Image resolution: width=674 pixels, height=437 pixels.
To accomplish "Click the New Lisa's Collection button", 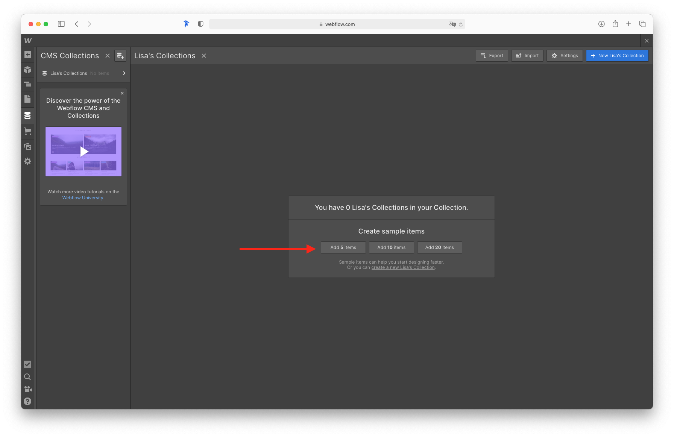I will tap(617, 55).
